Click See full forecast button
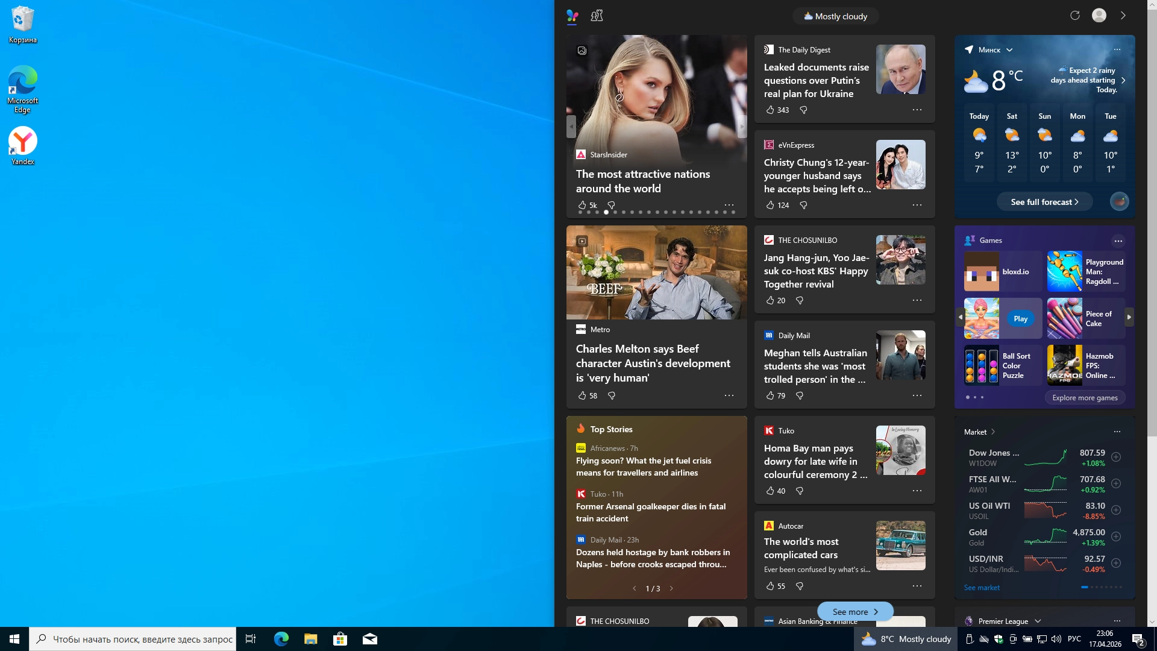This screenshot has width=1157, height=651. click(1044, 202)
